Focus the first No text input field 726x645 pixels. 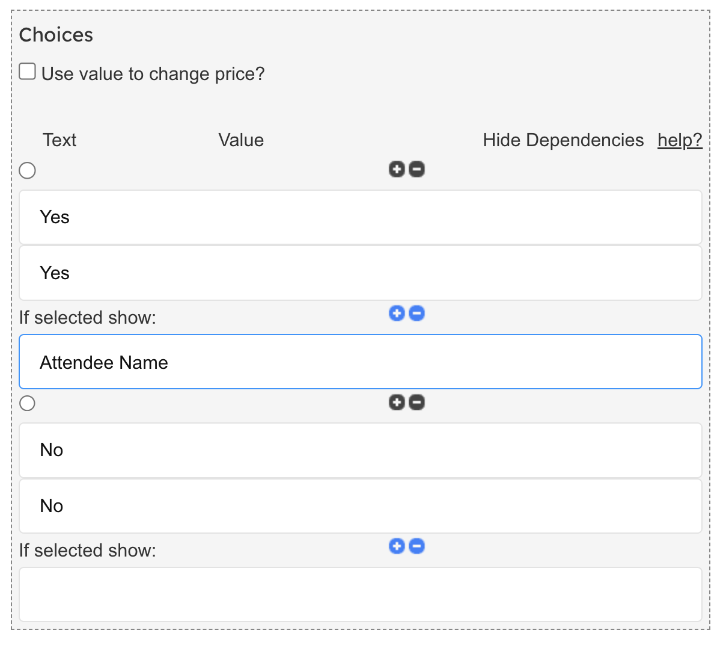click(x=361, y=450)
